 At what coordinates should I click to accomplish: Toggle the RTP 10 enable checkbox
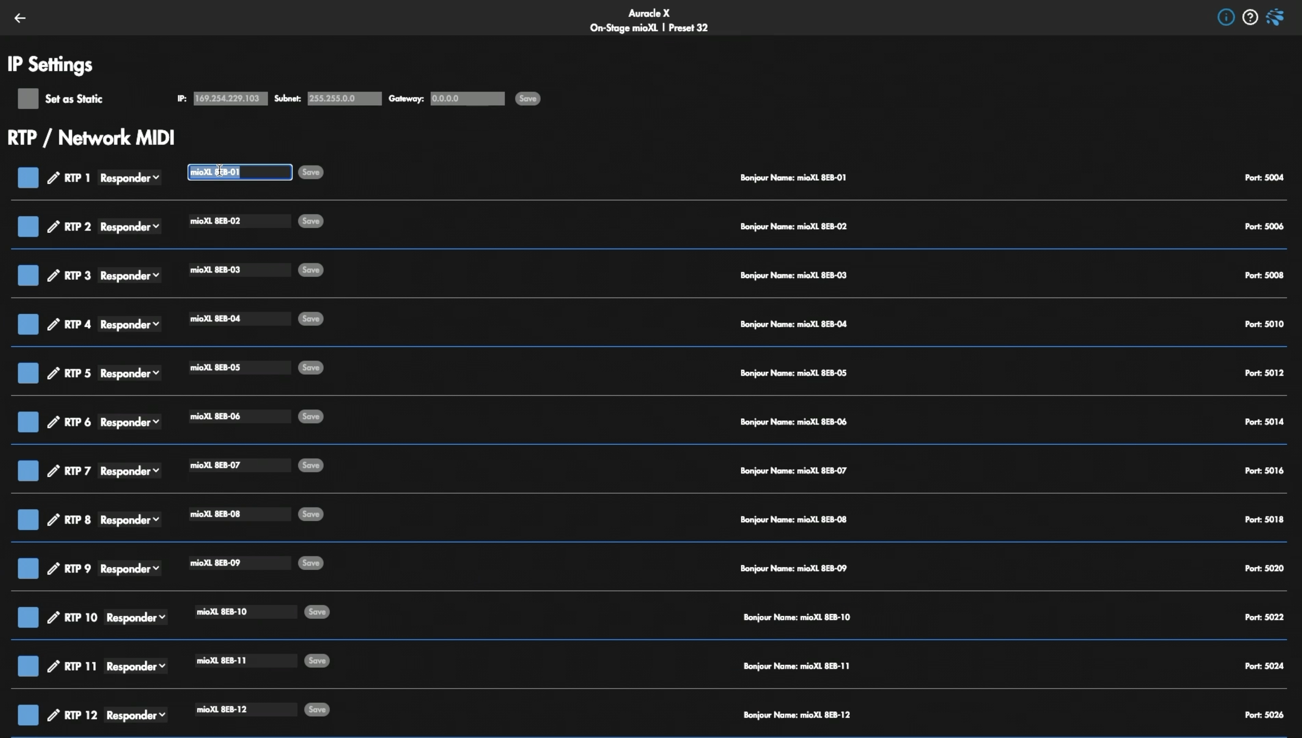click(28, 618)
